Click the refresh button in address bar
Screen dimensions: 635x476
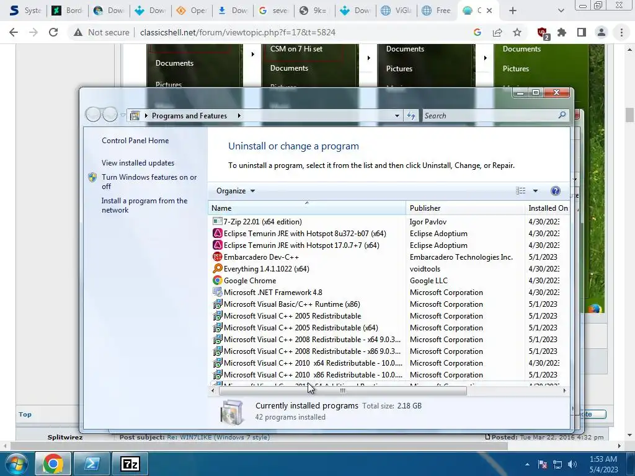pos(411,116)
